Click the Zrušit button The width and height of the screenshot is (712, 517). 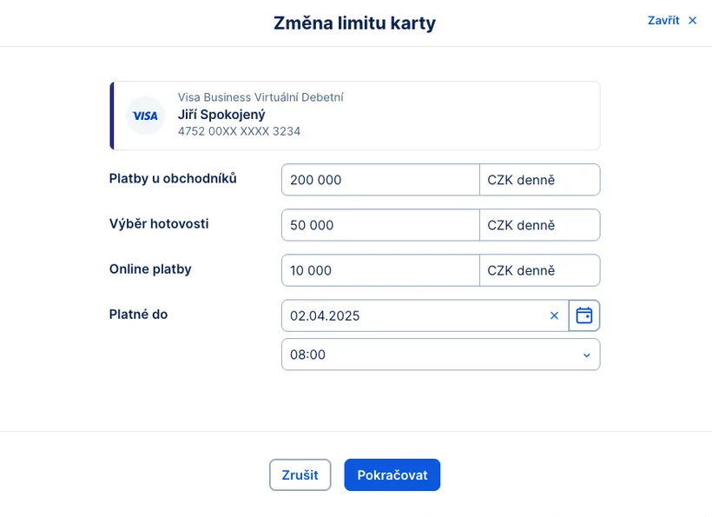click(300, 474)
